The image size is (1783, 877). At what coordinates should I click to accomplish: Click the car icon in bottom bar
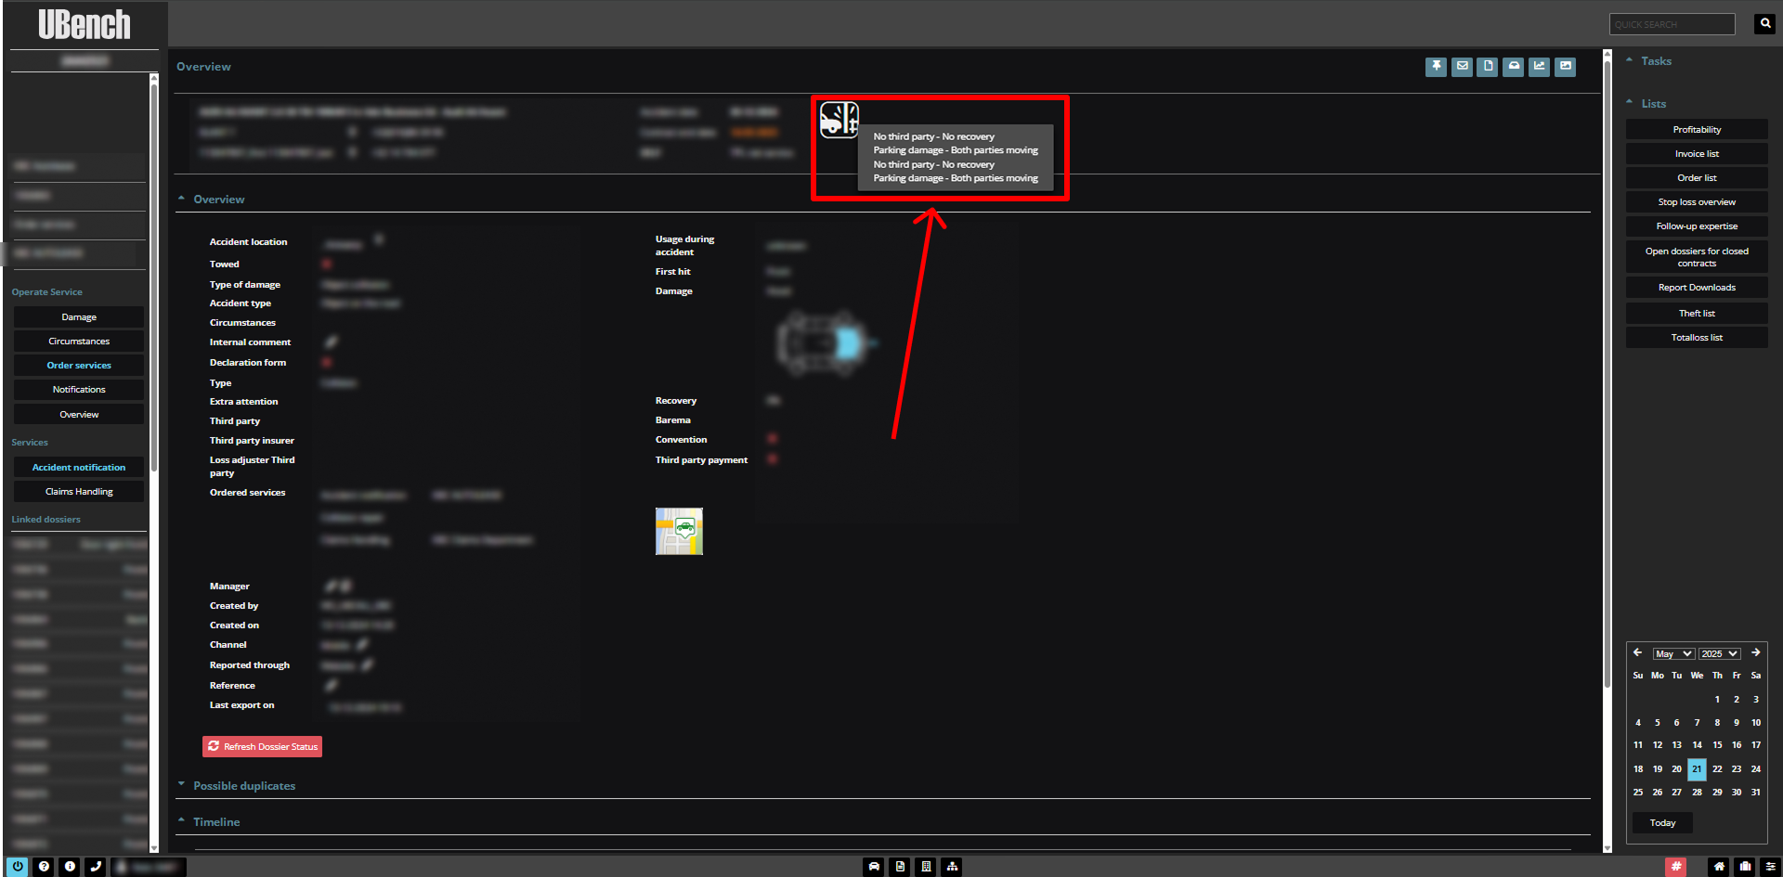pyautogui.click(x=874, y=866)
